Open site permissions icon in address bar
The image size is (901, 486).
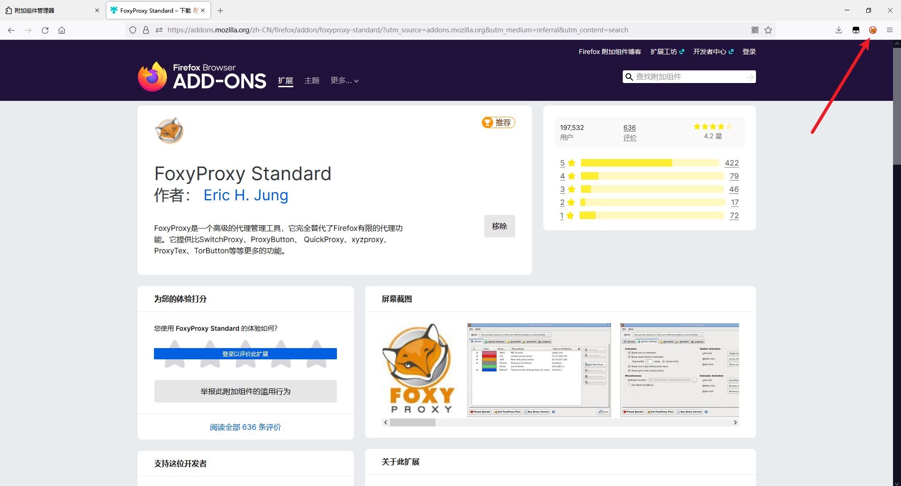point(159,30)
